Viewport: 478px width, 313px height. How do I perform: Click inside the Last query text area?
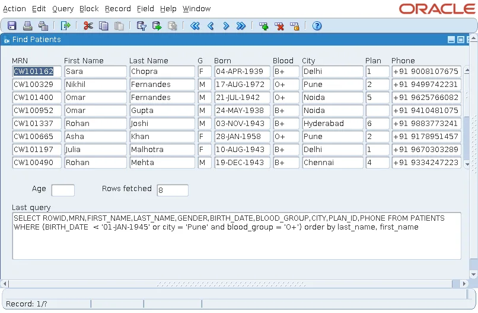(x=237, y=236)
